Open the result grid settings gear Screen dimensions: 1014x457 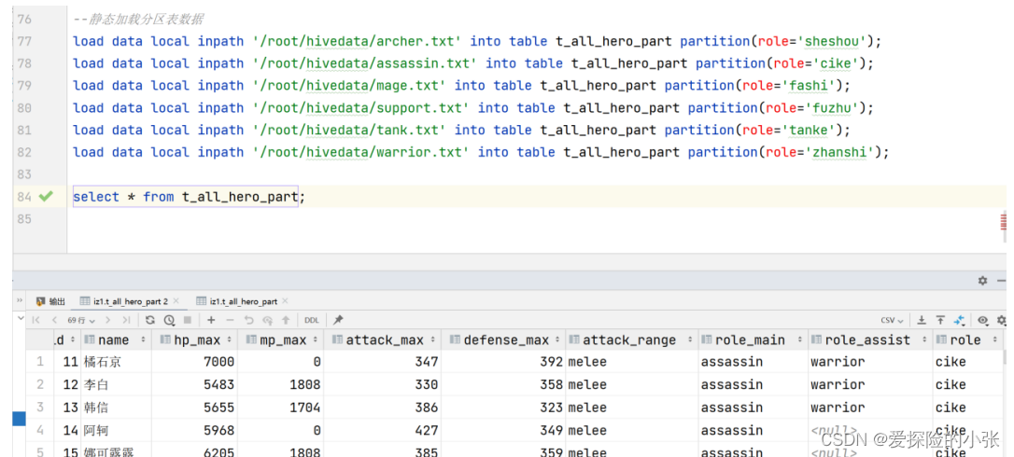coord(1002,320)
